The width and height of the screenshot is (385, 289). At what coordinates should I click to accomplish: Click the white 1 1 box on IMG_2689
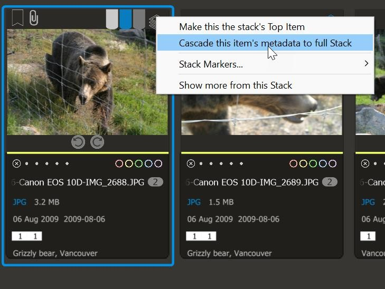[x=201, y=236]
